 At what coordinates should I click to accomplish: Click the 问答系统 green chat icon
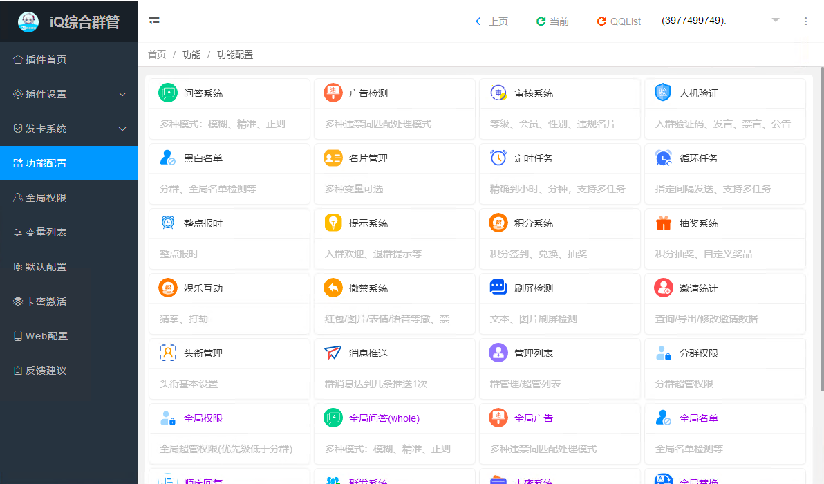pos(168,93)
